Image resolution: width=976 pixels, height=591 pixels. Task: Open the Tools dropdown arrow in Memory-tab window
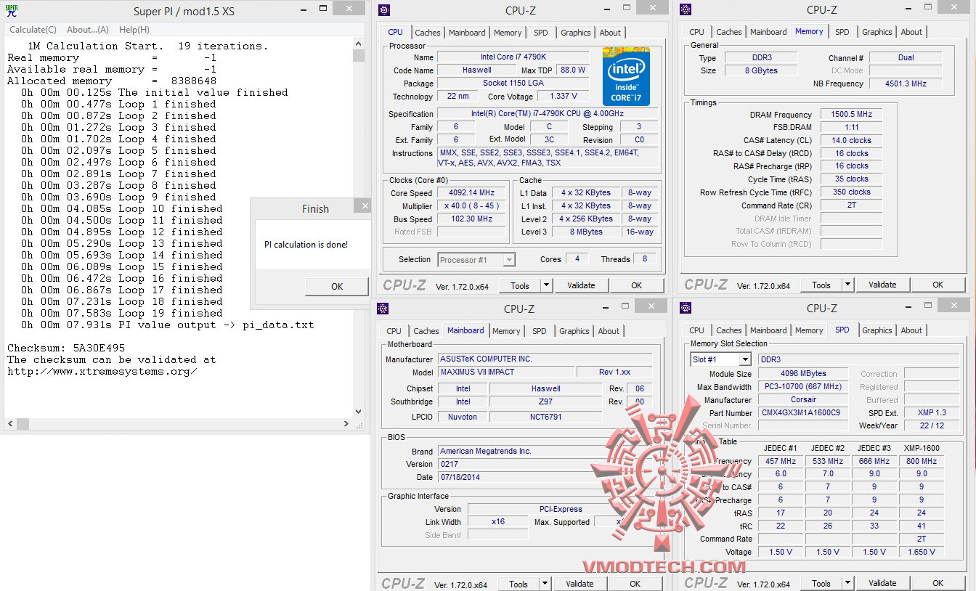848,285
